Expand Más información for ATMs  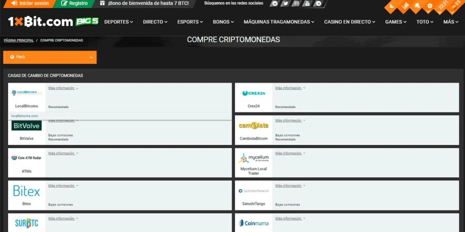click(x=63, y=153)
